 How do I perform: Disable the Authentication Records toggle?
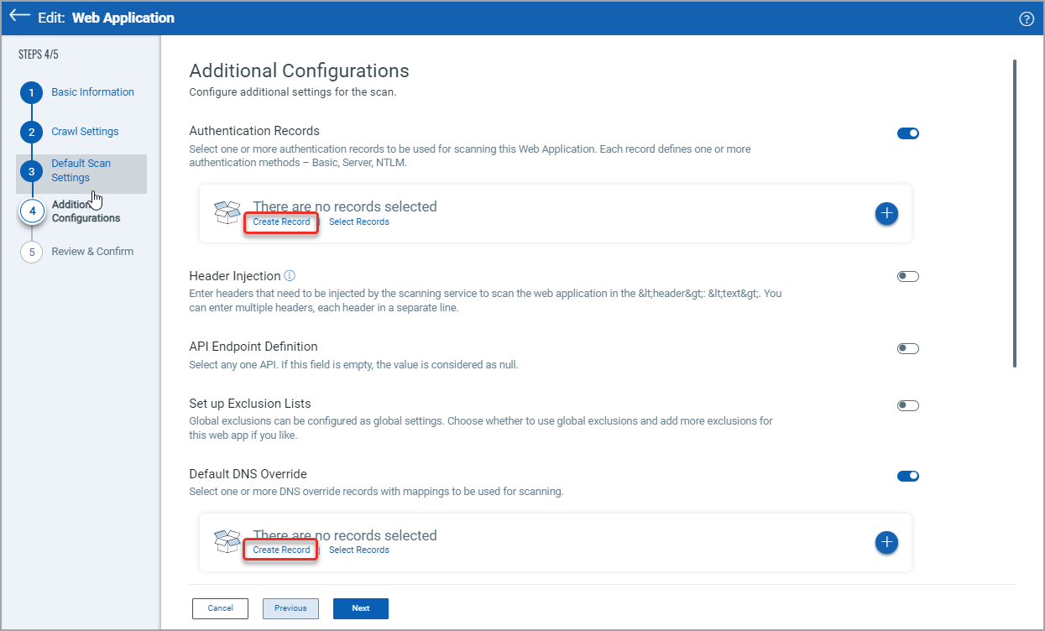click(907, 133)
